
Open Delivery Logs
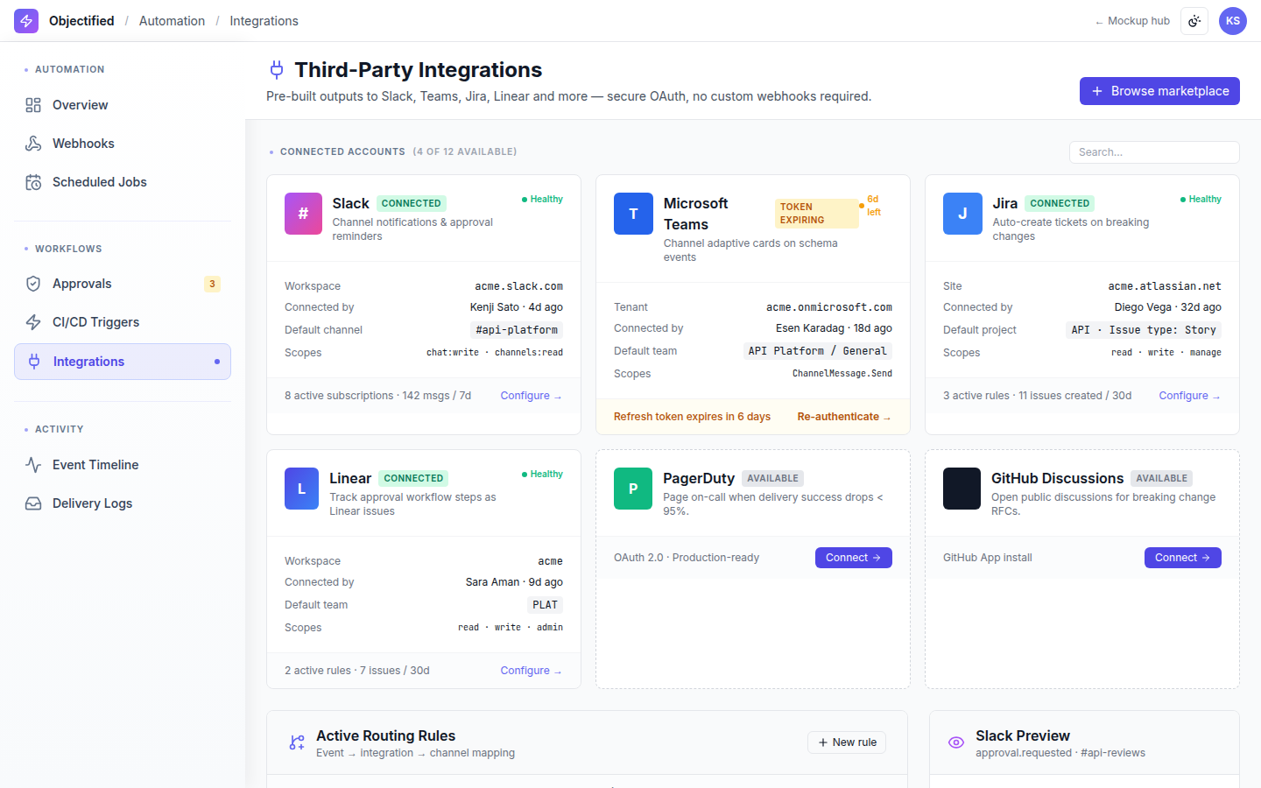click(123, 503)
